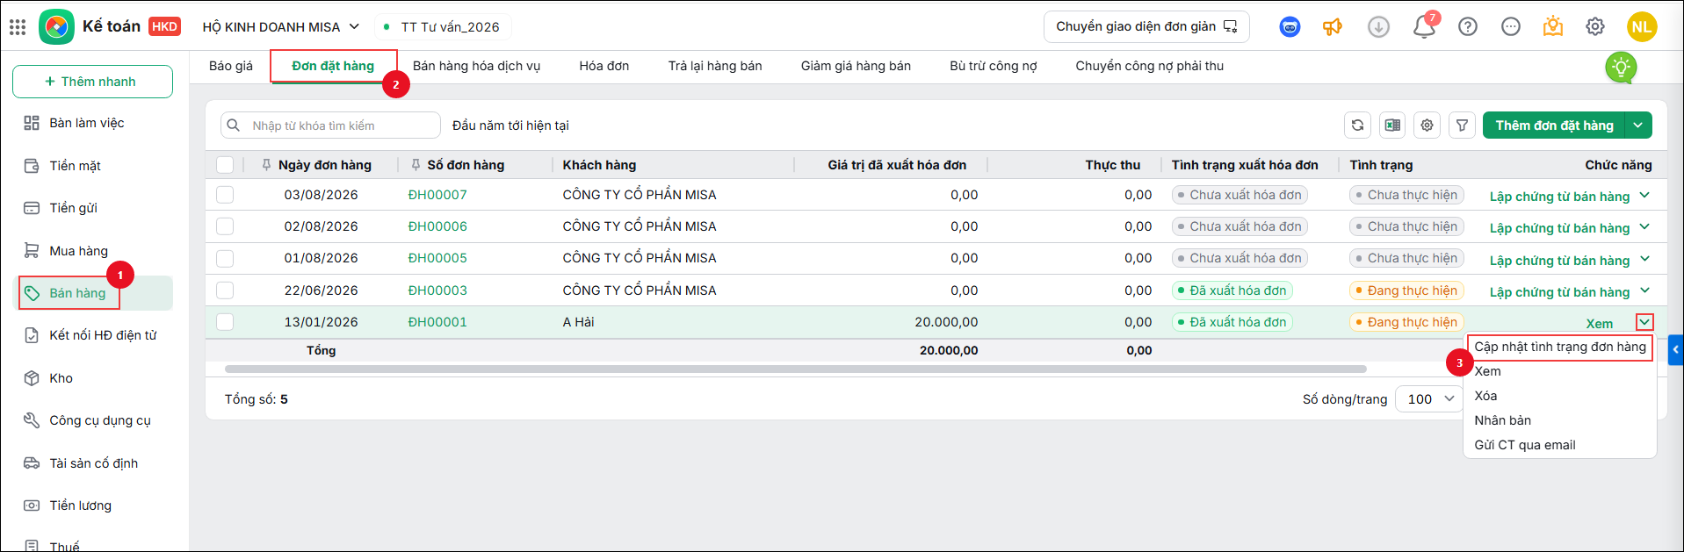Open the filter funnel icon
The width and height of the screenshot is (1684, 552).
click(1462, 125)
